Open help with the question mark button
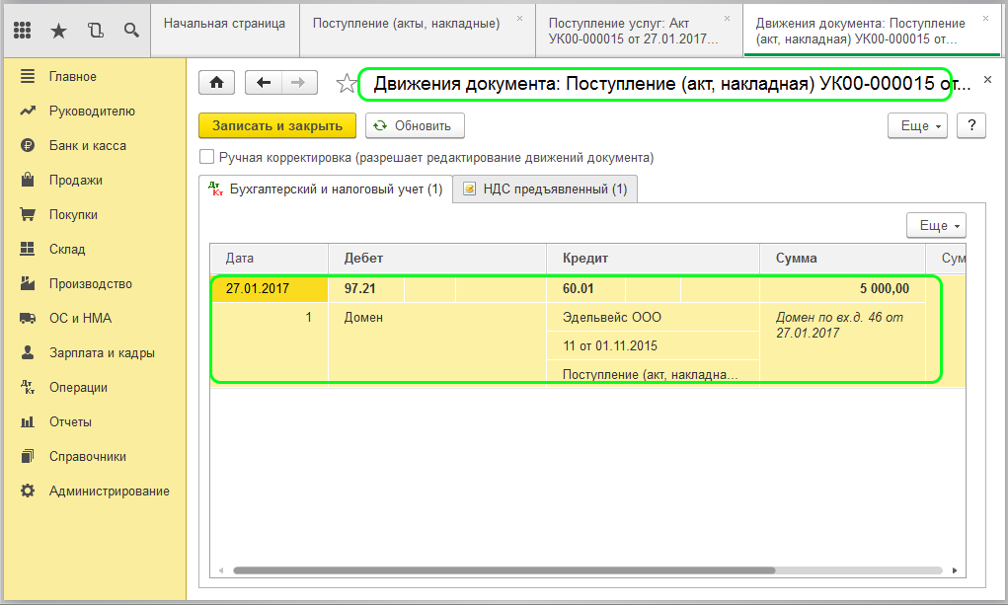This screenshot has width=1008, height=605. pos(971,125)
